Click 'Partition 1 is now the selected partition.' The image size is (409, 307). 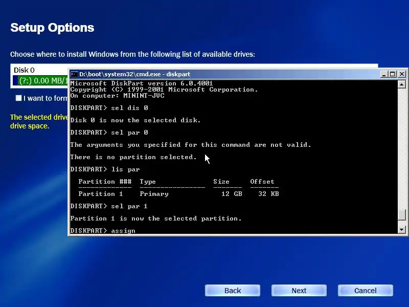pyautogui.click(x=156, y=218)
